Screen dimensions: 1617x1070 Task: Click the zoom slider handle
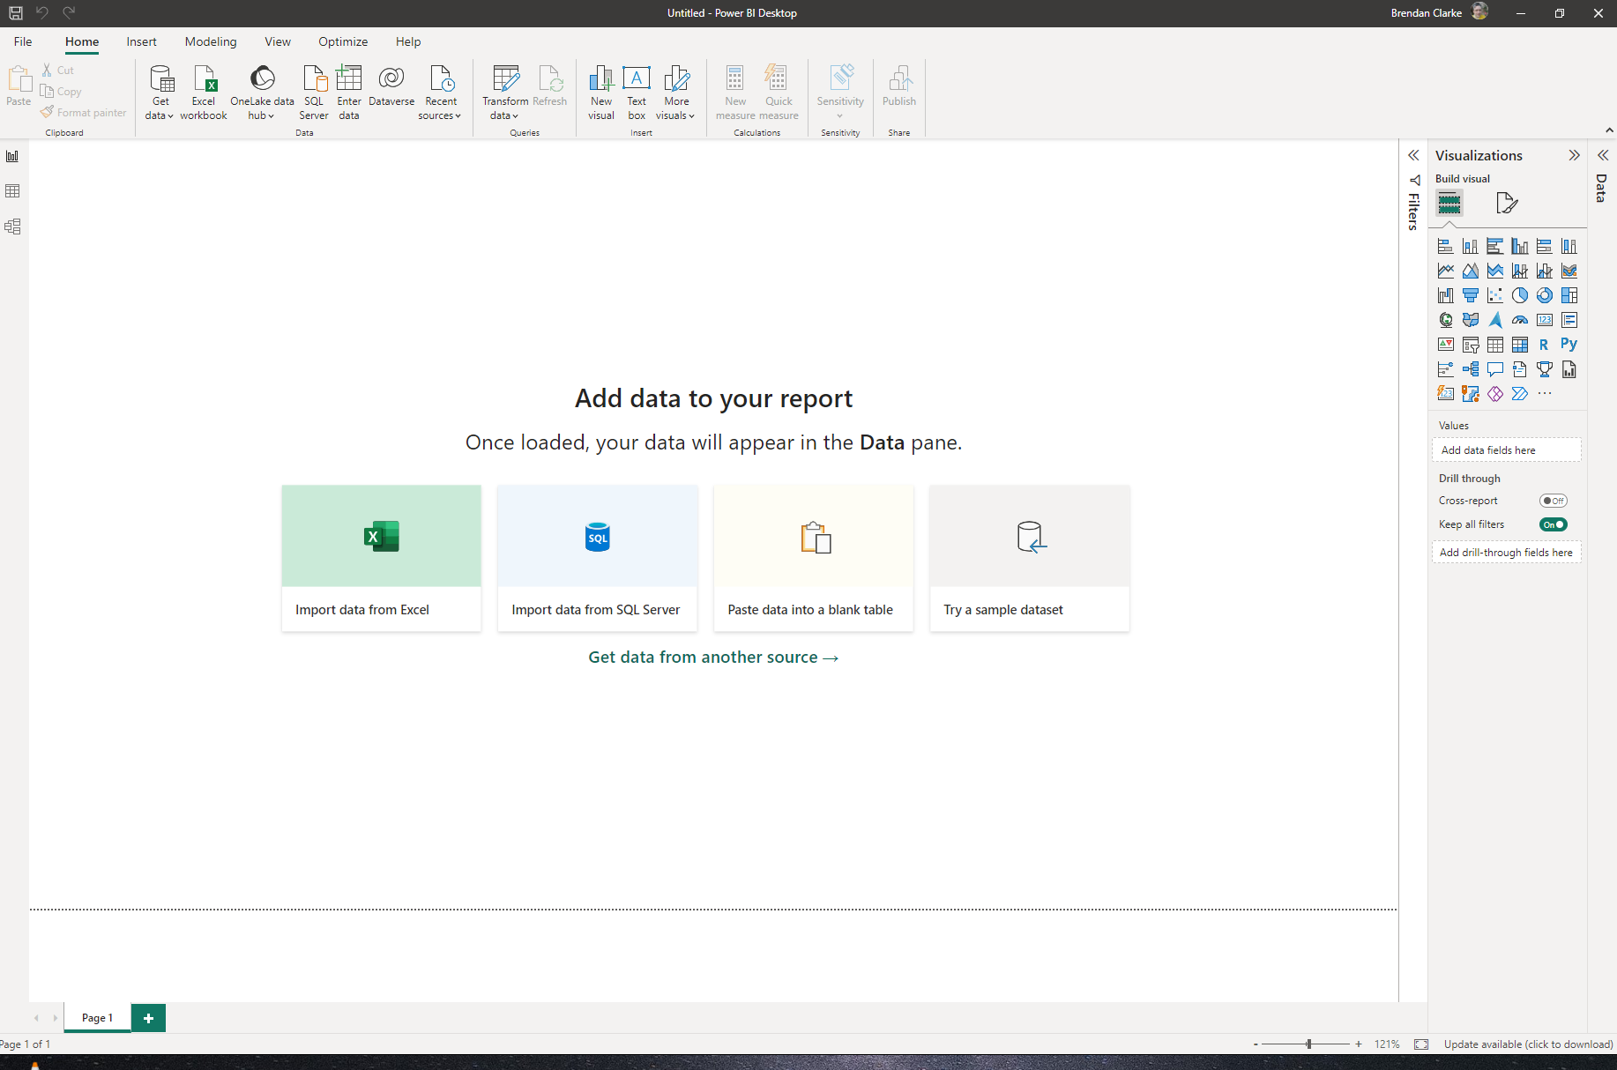tap(1309, 1044)
